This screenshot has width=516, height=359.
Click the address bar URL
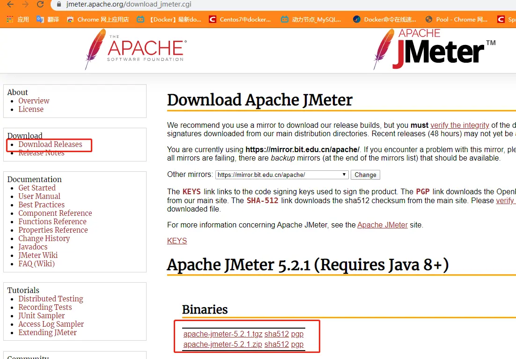click(x=129, y=4)
